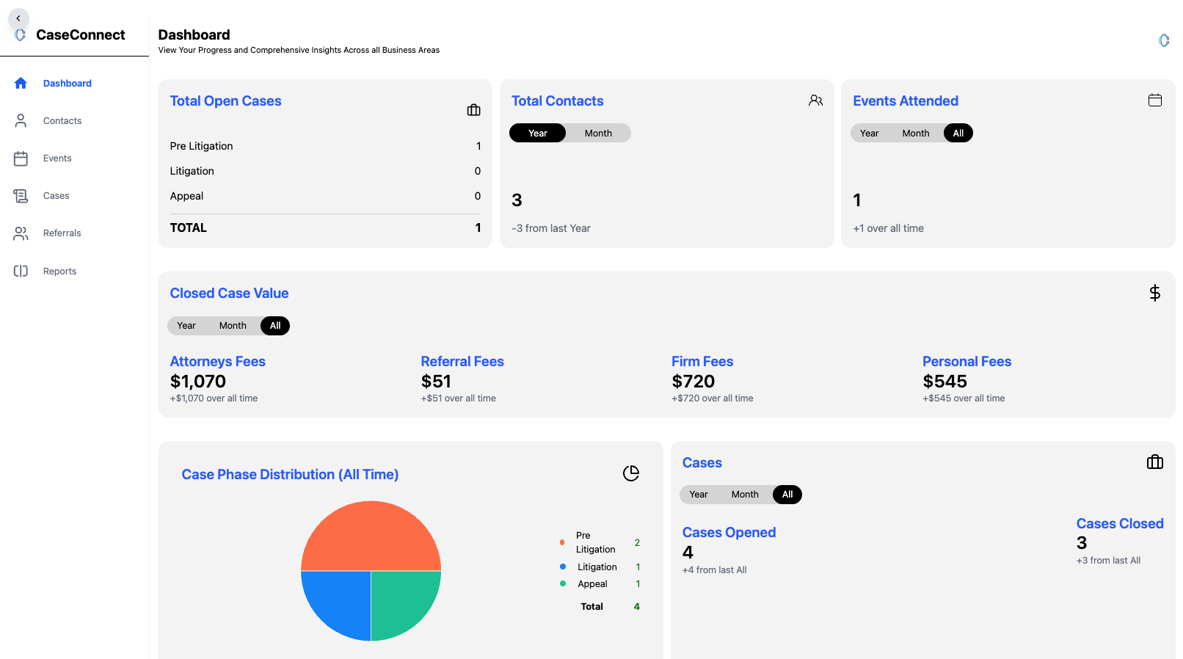Select Year in Events Attended filter
1183x659 pixels.
pyautogui.click(x=869, y=134)
